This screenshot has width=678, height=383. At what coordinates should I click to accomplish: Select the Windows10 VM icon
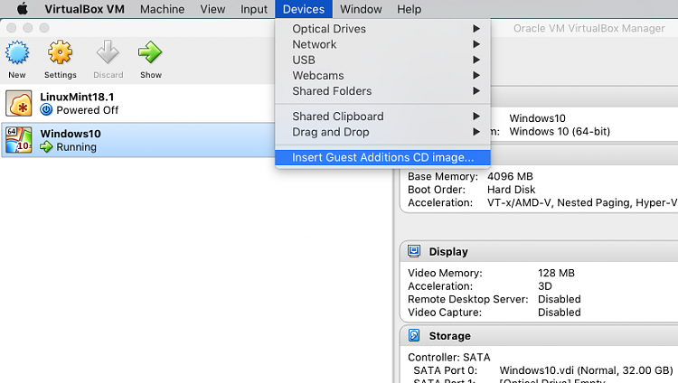point(19,140)
